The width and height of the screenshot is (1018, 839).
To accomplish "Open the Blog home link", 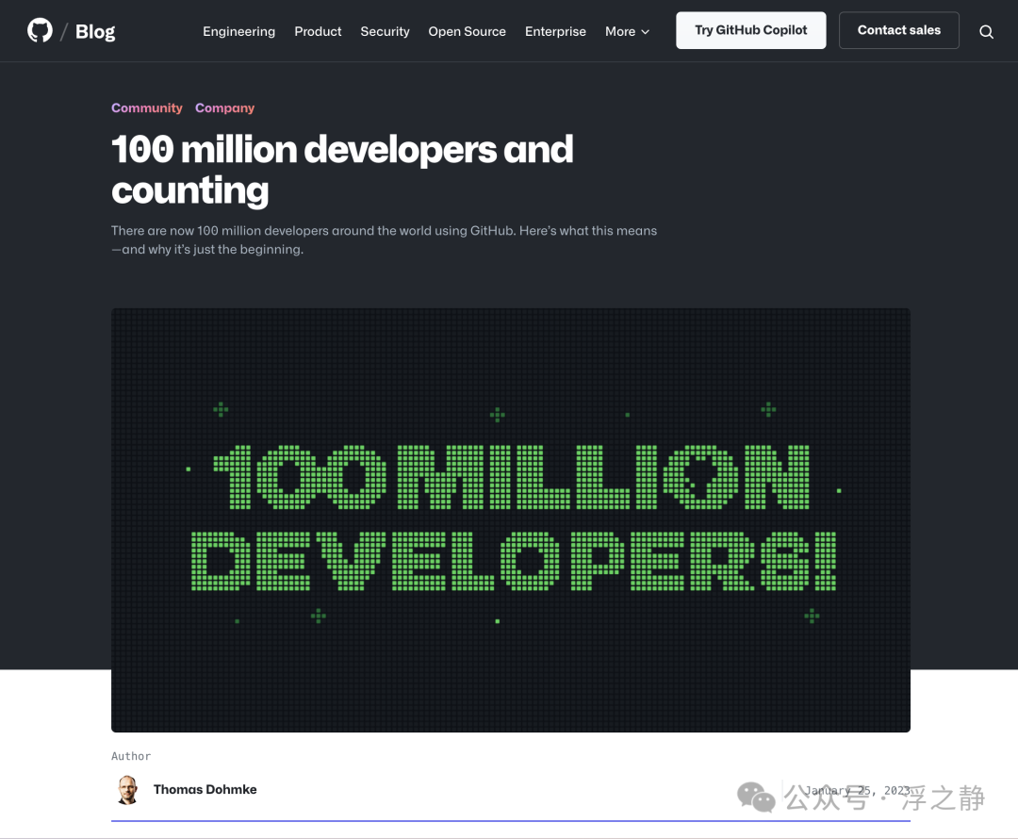I will pyautogui.click(x=95, y=31).
